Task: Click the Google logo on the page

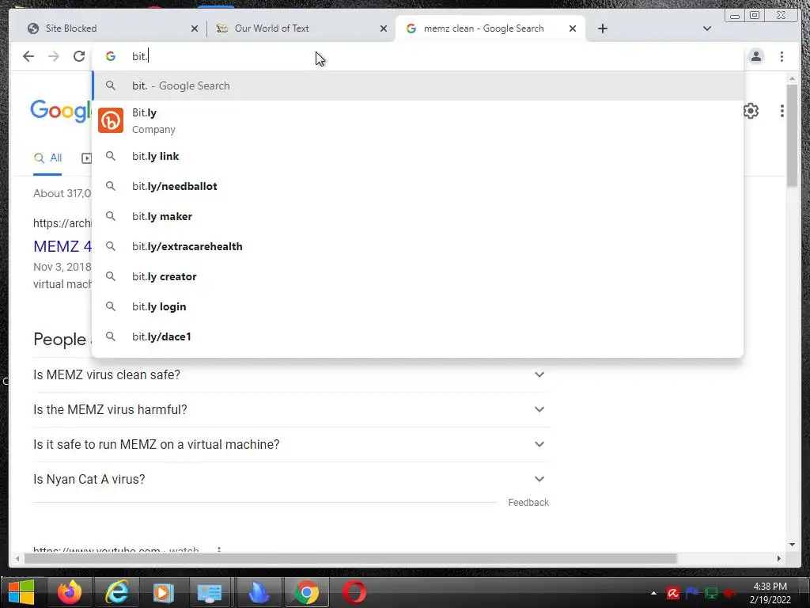Action: coord(60,111)
